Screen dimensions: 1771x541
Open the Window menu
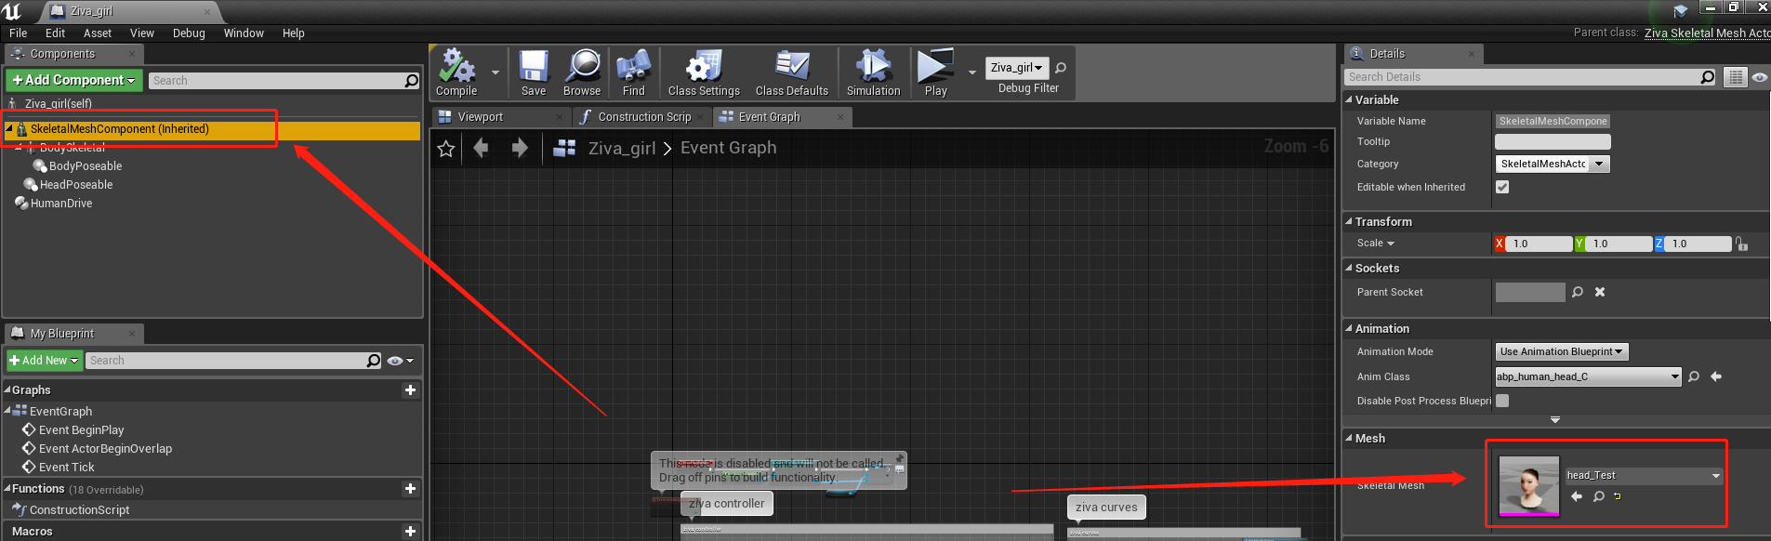pyautogui.click(x=244, y=33)
